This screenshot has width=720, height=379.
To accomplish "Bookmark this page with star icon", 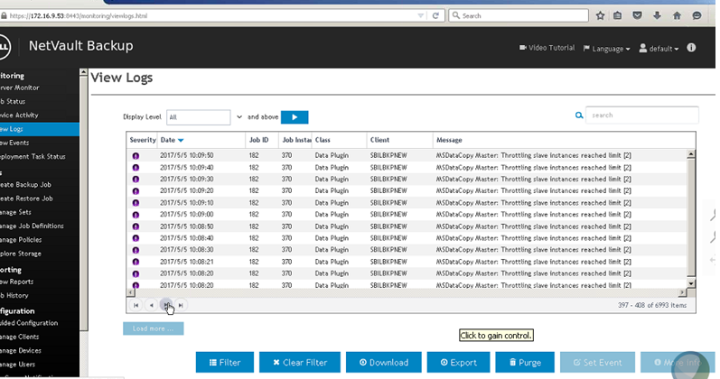I will pos(600,15).
